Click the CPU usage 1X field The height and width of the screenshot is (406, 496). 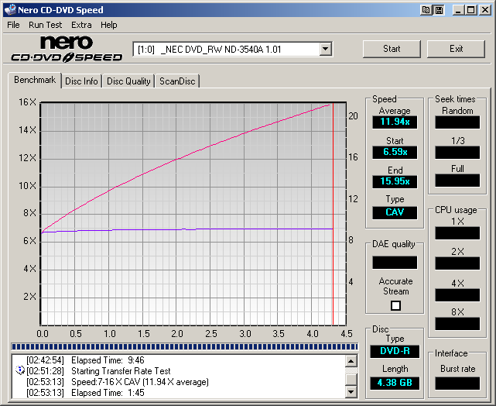click(457, 233)
